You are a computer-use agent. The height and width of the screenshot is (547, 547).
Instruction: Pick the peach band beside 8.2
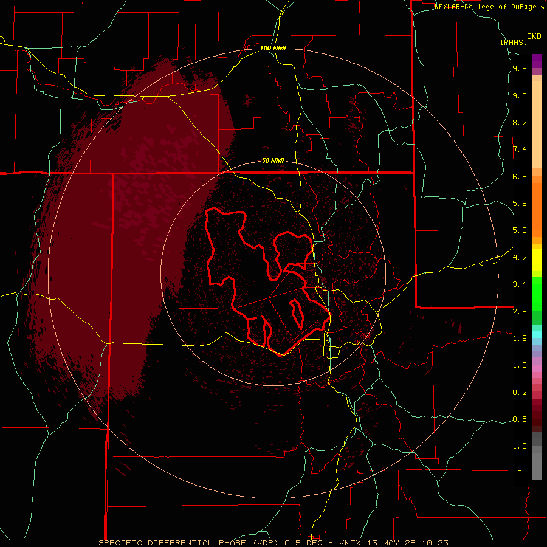tap(537, 125)
